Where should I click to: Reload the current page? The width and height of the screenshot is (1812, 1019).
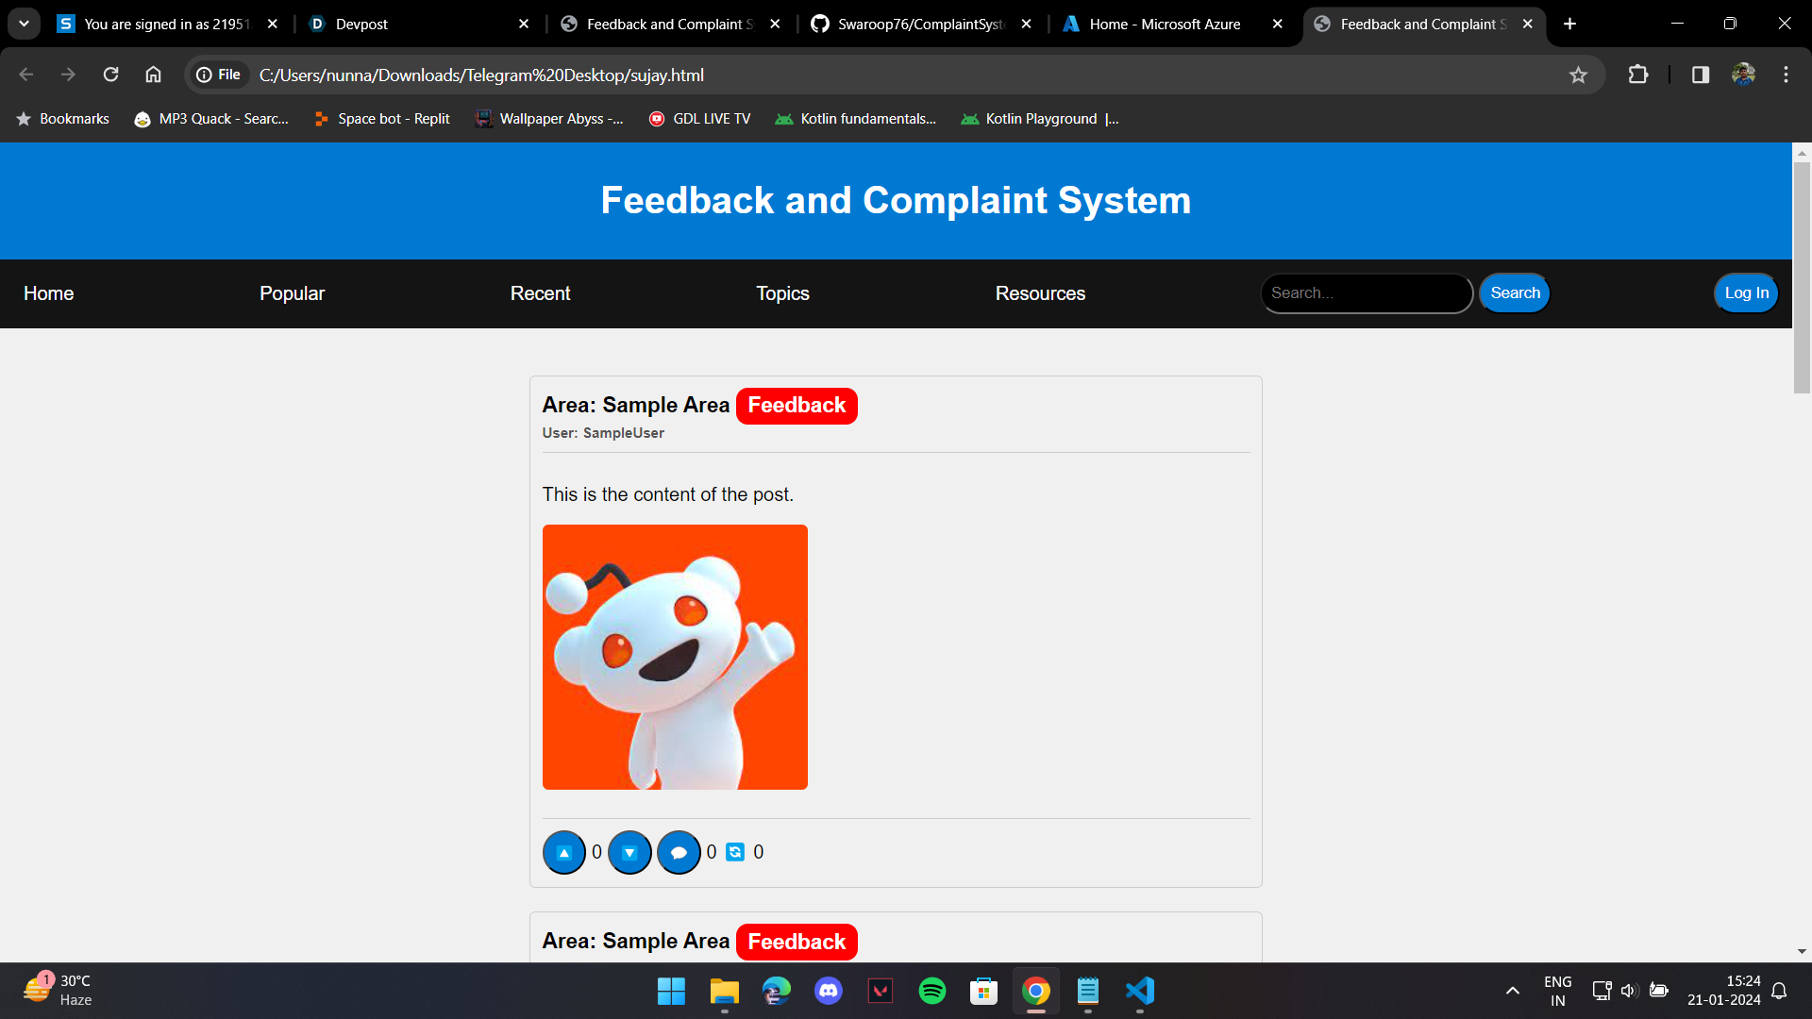click(x=110, y=75)
